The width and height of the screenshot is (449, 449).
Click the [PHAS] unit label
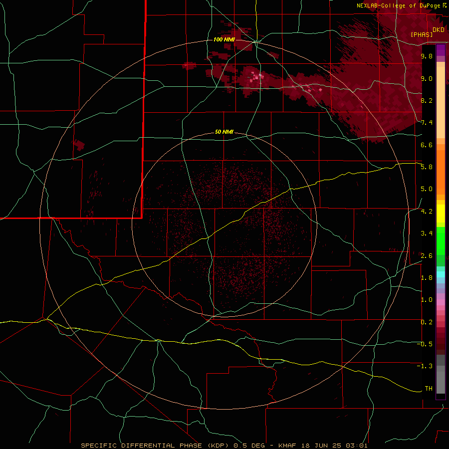point(422,34)
